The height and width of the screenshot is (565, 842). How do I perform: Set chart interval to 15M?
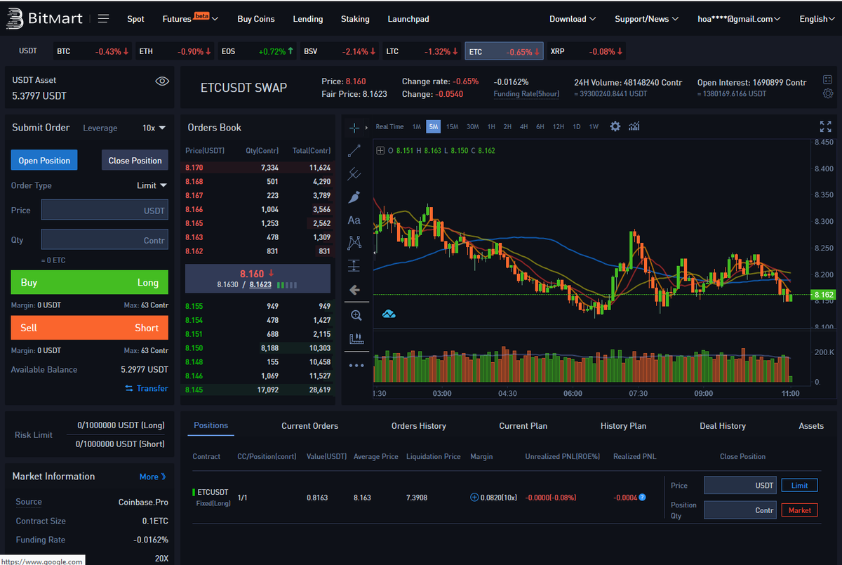[x=452, y=127]
